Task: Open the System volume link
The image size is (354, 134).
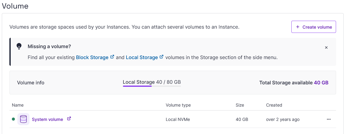Action: (47, 119)
